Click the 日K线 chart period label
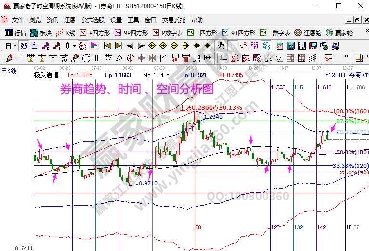 point(9,71)
